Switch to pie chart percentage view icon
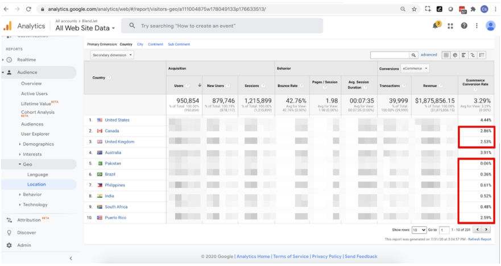 tap(455, 55)
